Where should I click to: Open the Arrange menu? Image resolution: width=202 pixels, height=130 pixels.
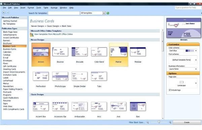pos(54,8)
